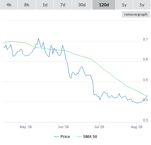Click the 0.3 y-axis label
The width and height of the screenshot is (151, 145).
(145, 120)
